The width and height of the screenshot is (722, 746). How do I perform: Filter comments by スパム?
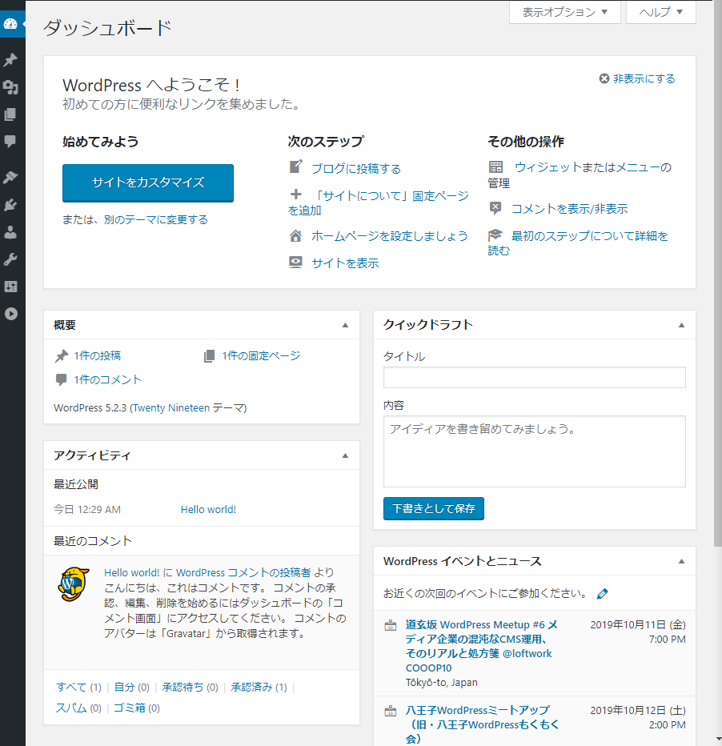(71, 708)
